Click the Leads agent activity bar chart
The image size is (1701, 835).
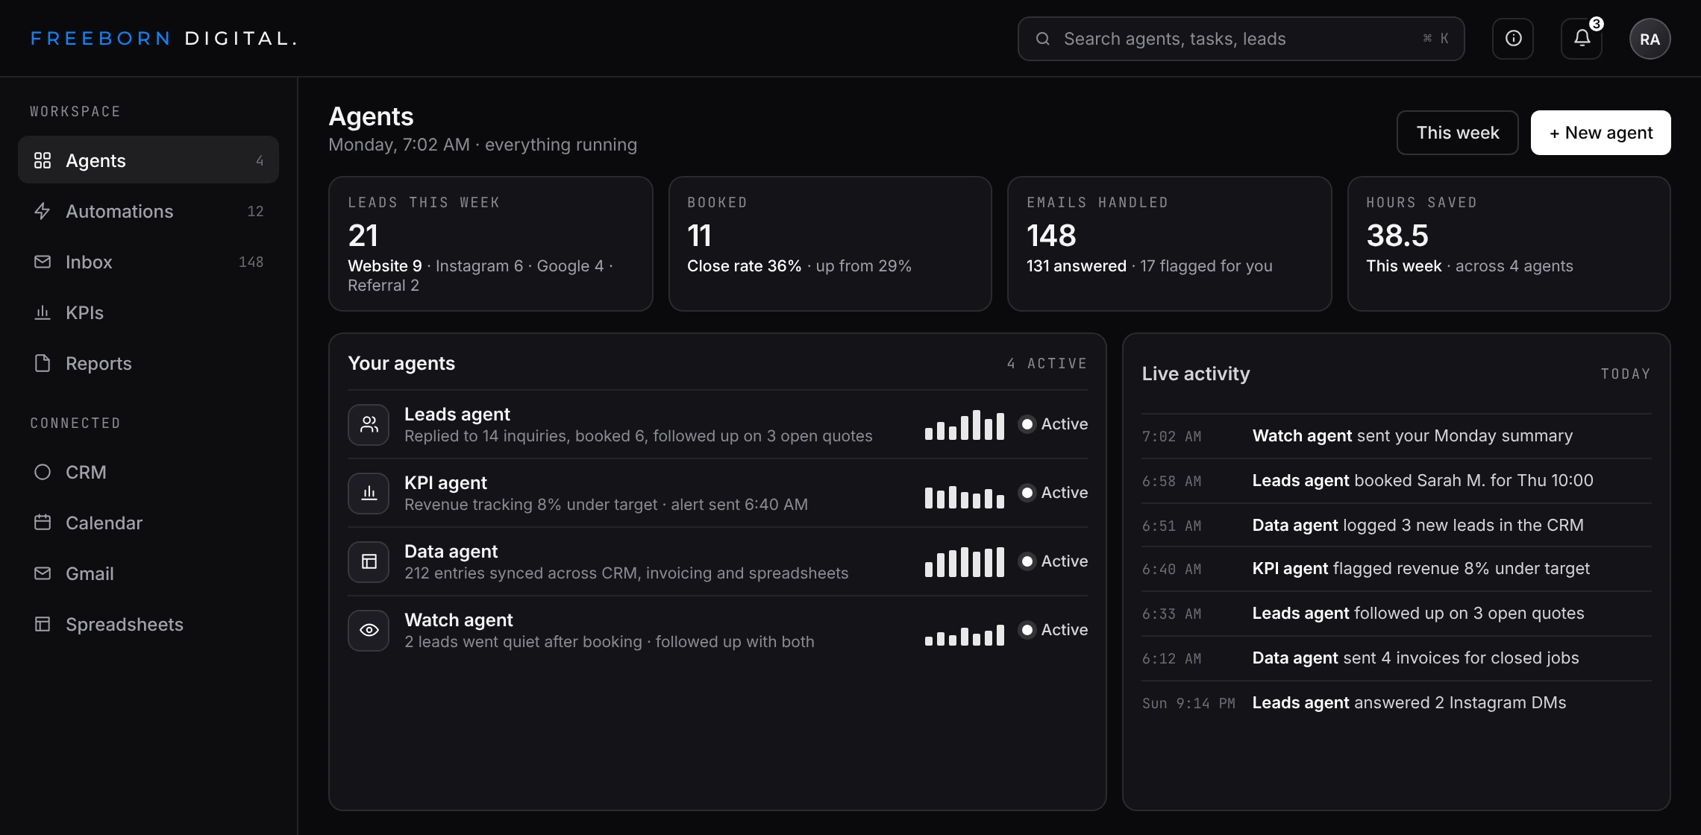[x=964, y=425]
